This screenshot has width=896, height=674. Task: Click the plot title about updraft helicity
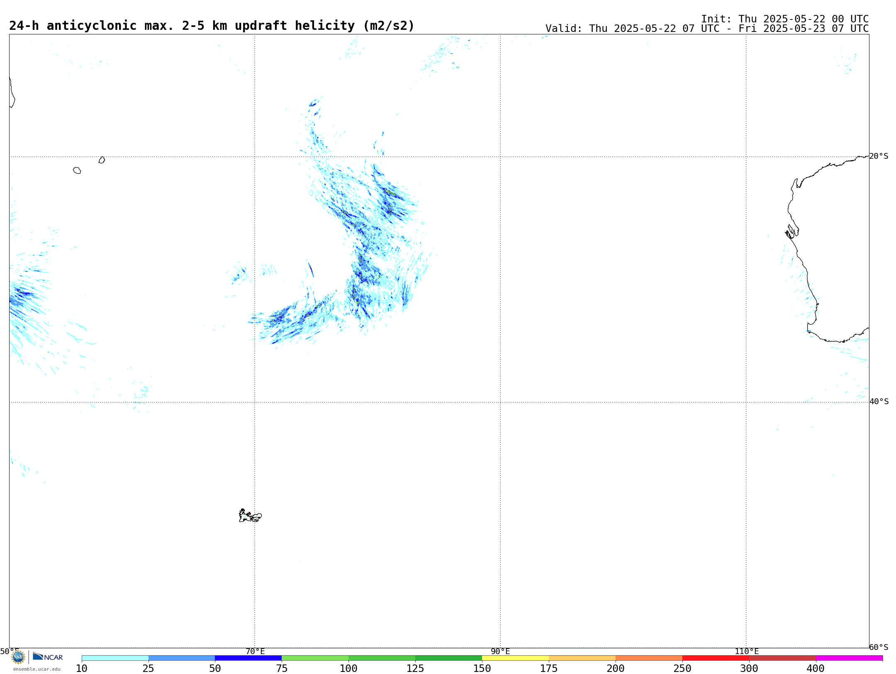pos(212,26)
